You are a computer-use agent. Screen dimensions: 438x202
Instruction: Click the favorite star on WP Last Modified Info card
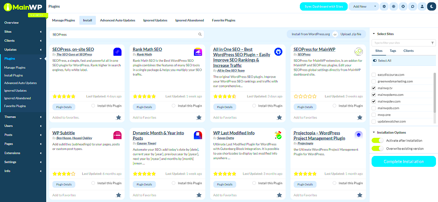279,195
